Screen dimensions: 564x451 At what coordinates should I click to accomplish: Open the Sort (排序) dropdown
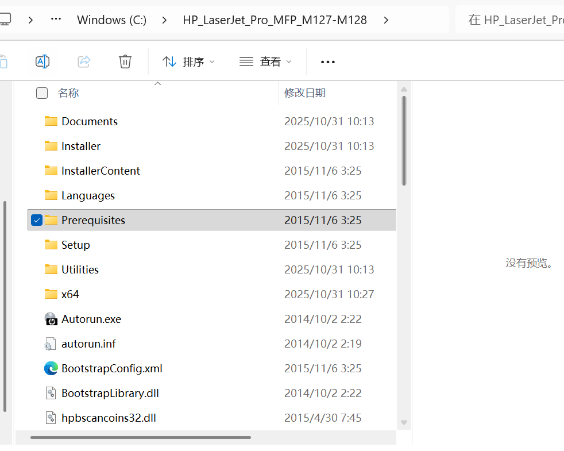pos(188,62)
